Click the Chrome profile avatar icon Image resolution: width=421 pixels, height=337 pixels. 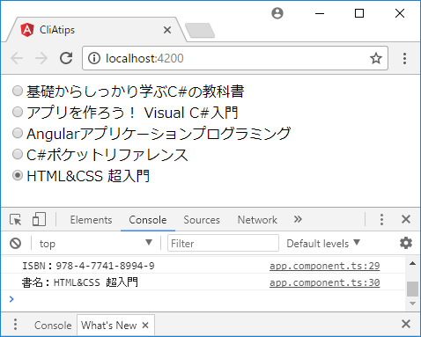tap(277, 13)
